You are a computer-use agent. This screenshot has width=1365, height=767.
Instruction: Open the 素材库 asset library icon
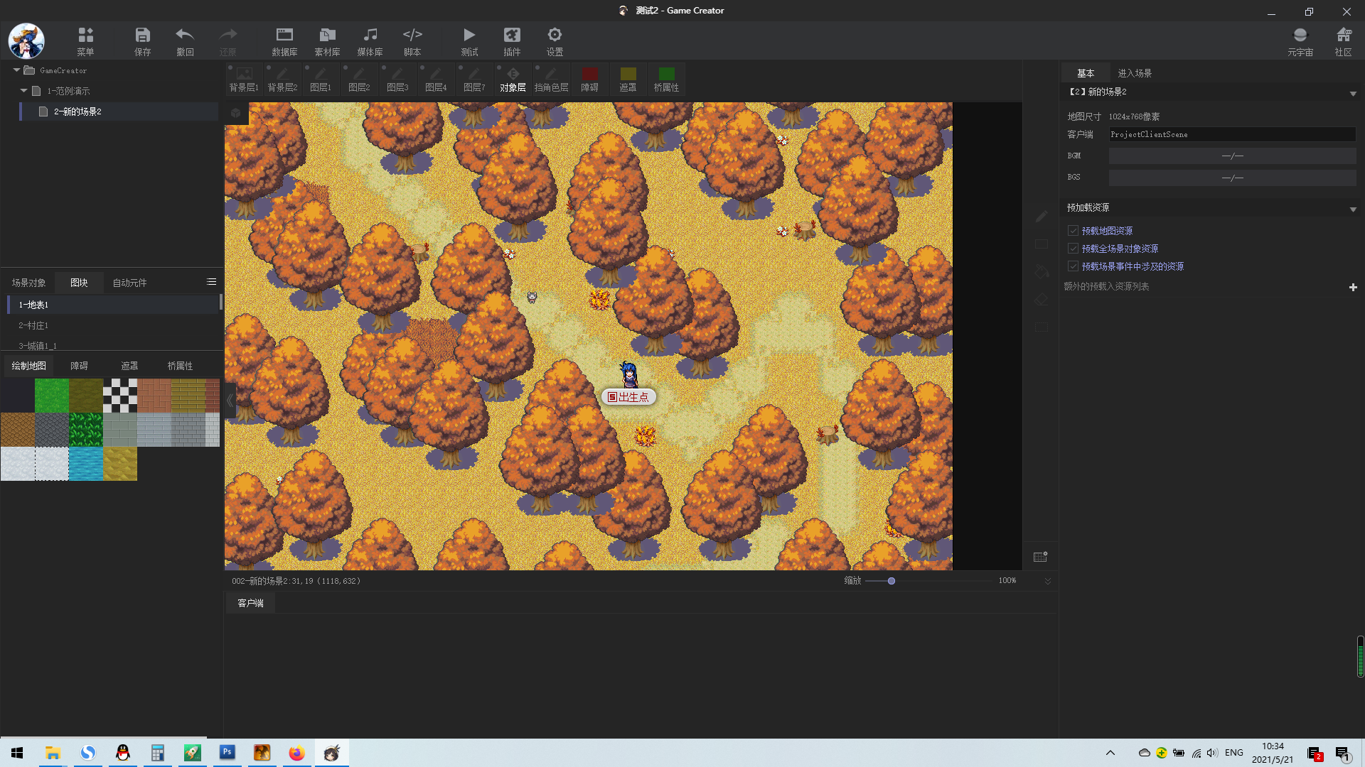(327, 41)
